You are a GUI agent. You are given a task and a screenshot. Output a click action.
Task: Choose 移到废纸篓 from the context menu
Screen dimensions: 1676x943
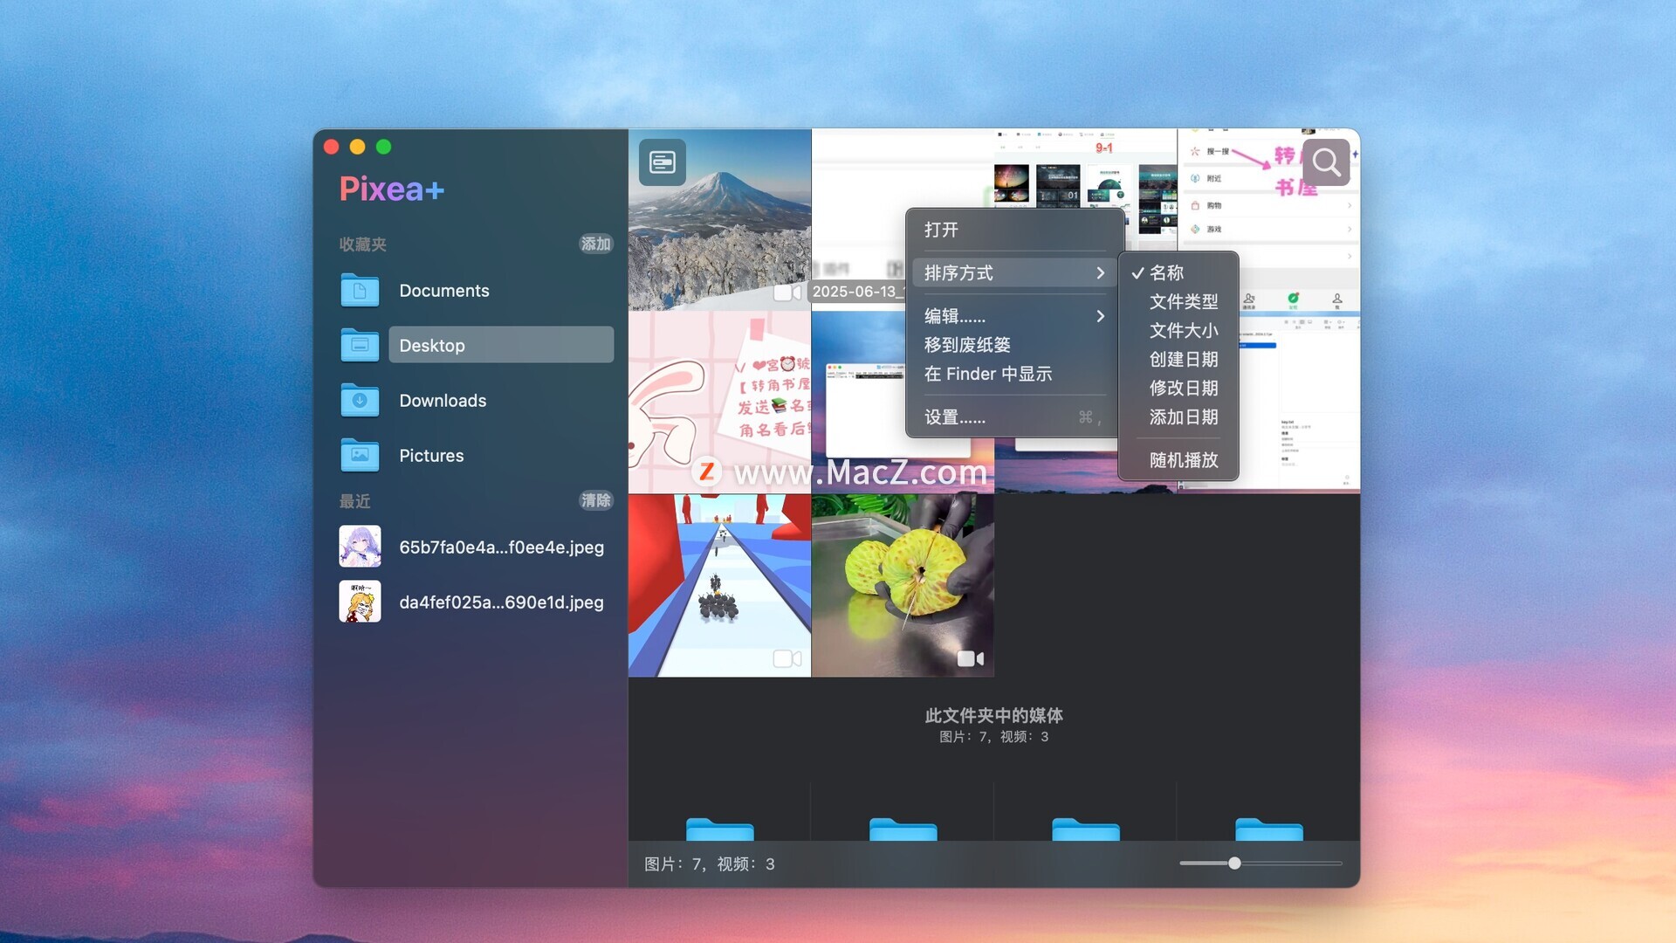pos(1014,345)
